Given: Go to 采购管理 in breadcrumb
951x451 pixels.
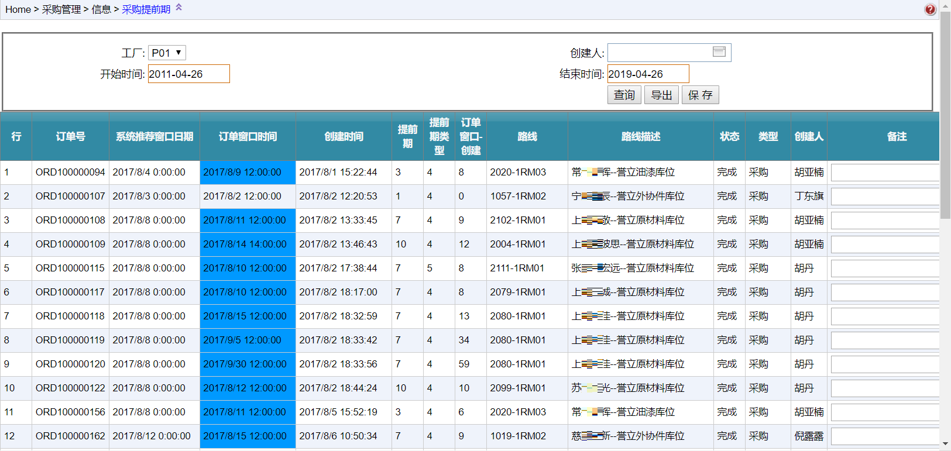Looking at the screenshot, I should (x=61, y=9).
